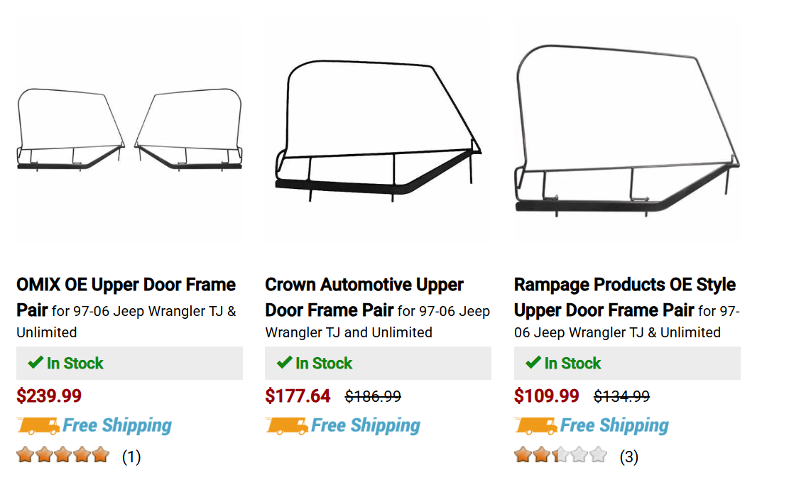Click the OMIX green In Stock checkmark
This screenshot has width=811, height=485.
36,363
